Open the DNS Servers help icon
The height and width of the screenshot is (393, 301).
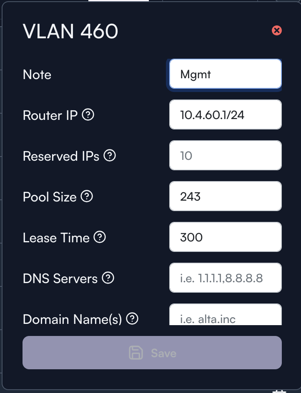[108, 278]
